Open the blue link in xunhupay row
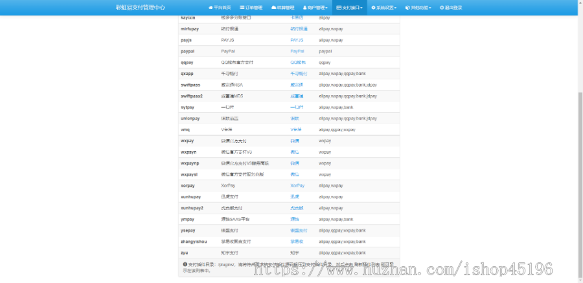This screenshot has width=583, height=283. pos(295,196)
